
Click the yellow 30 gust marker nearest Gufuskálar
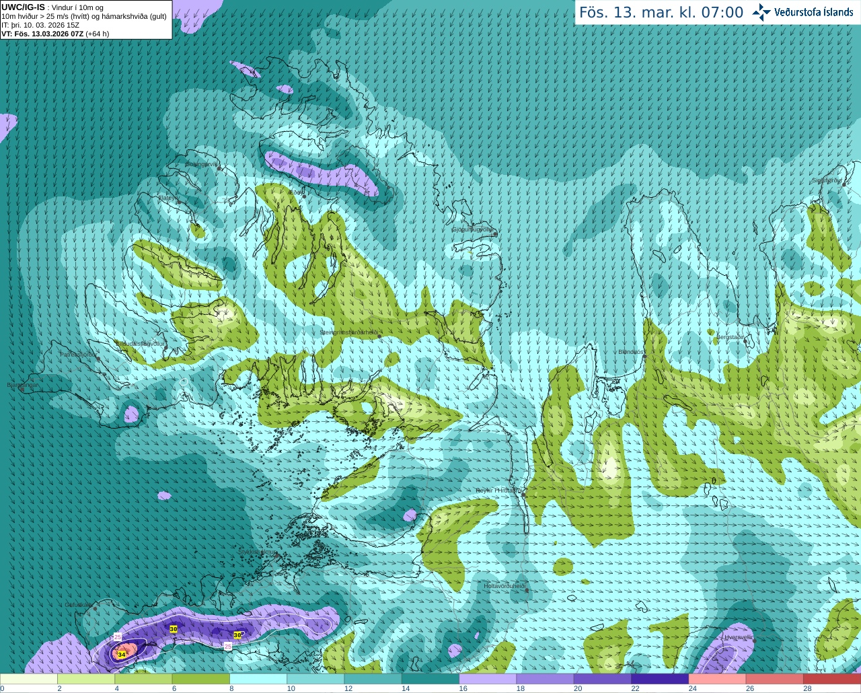click(x=174, y=629)
